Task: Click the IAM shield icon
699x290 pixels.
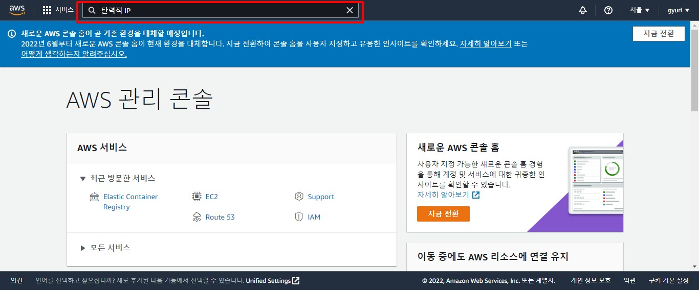Action: click(299, 217)
